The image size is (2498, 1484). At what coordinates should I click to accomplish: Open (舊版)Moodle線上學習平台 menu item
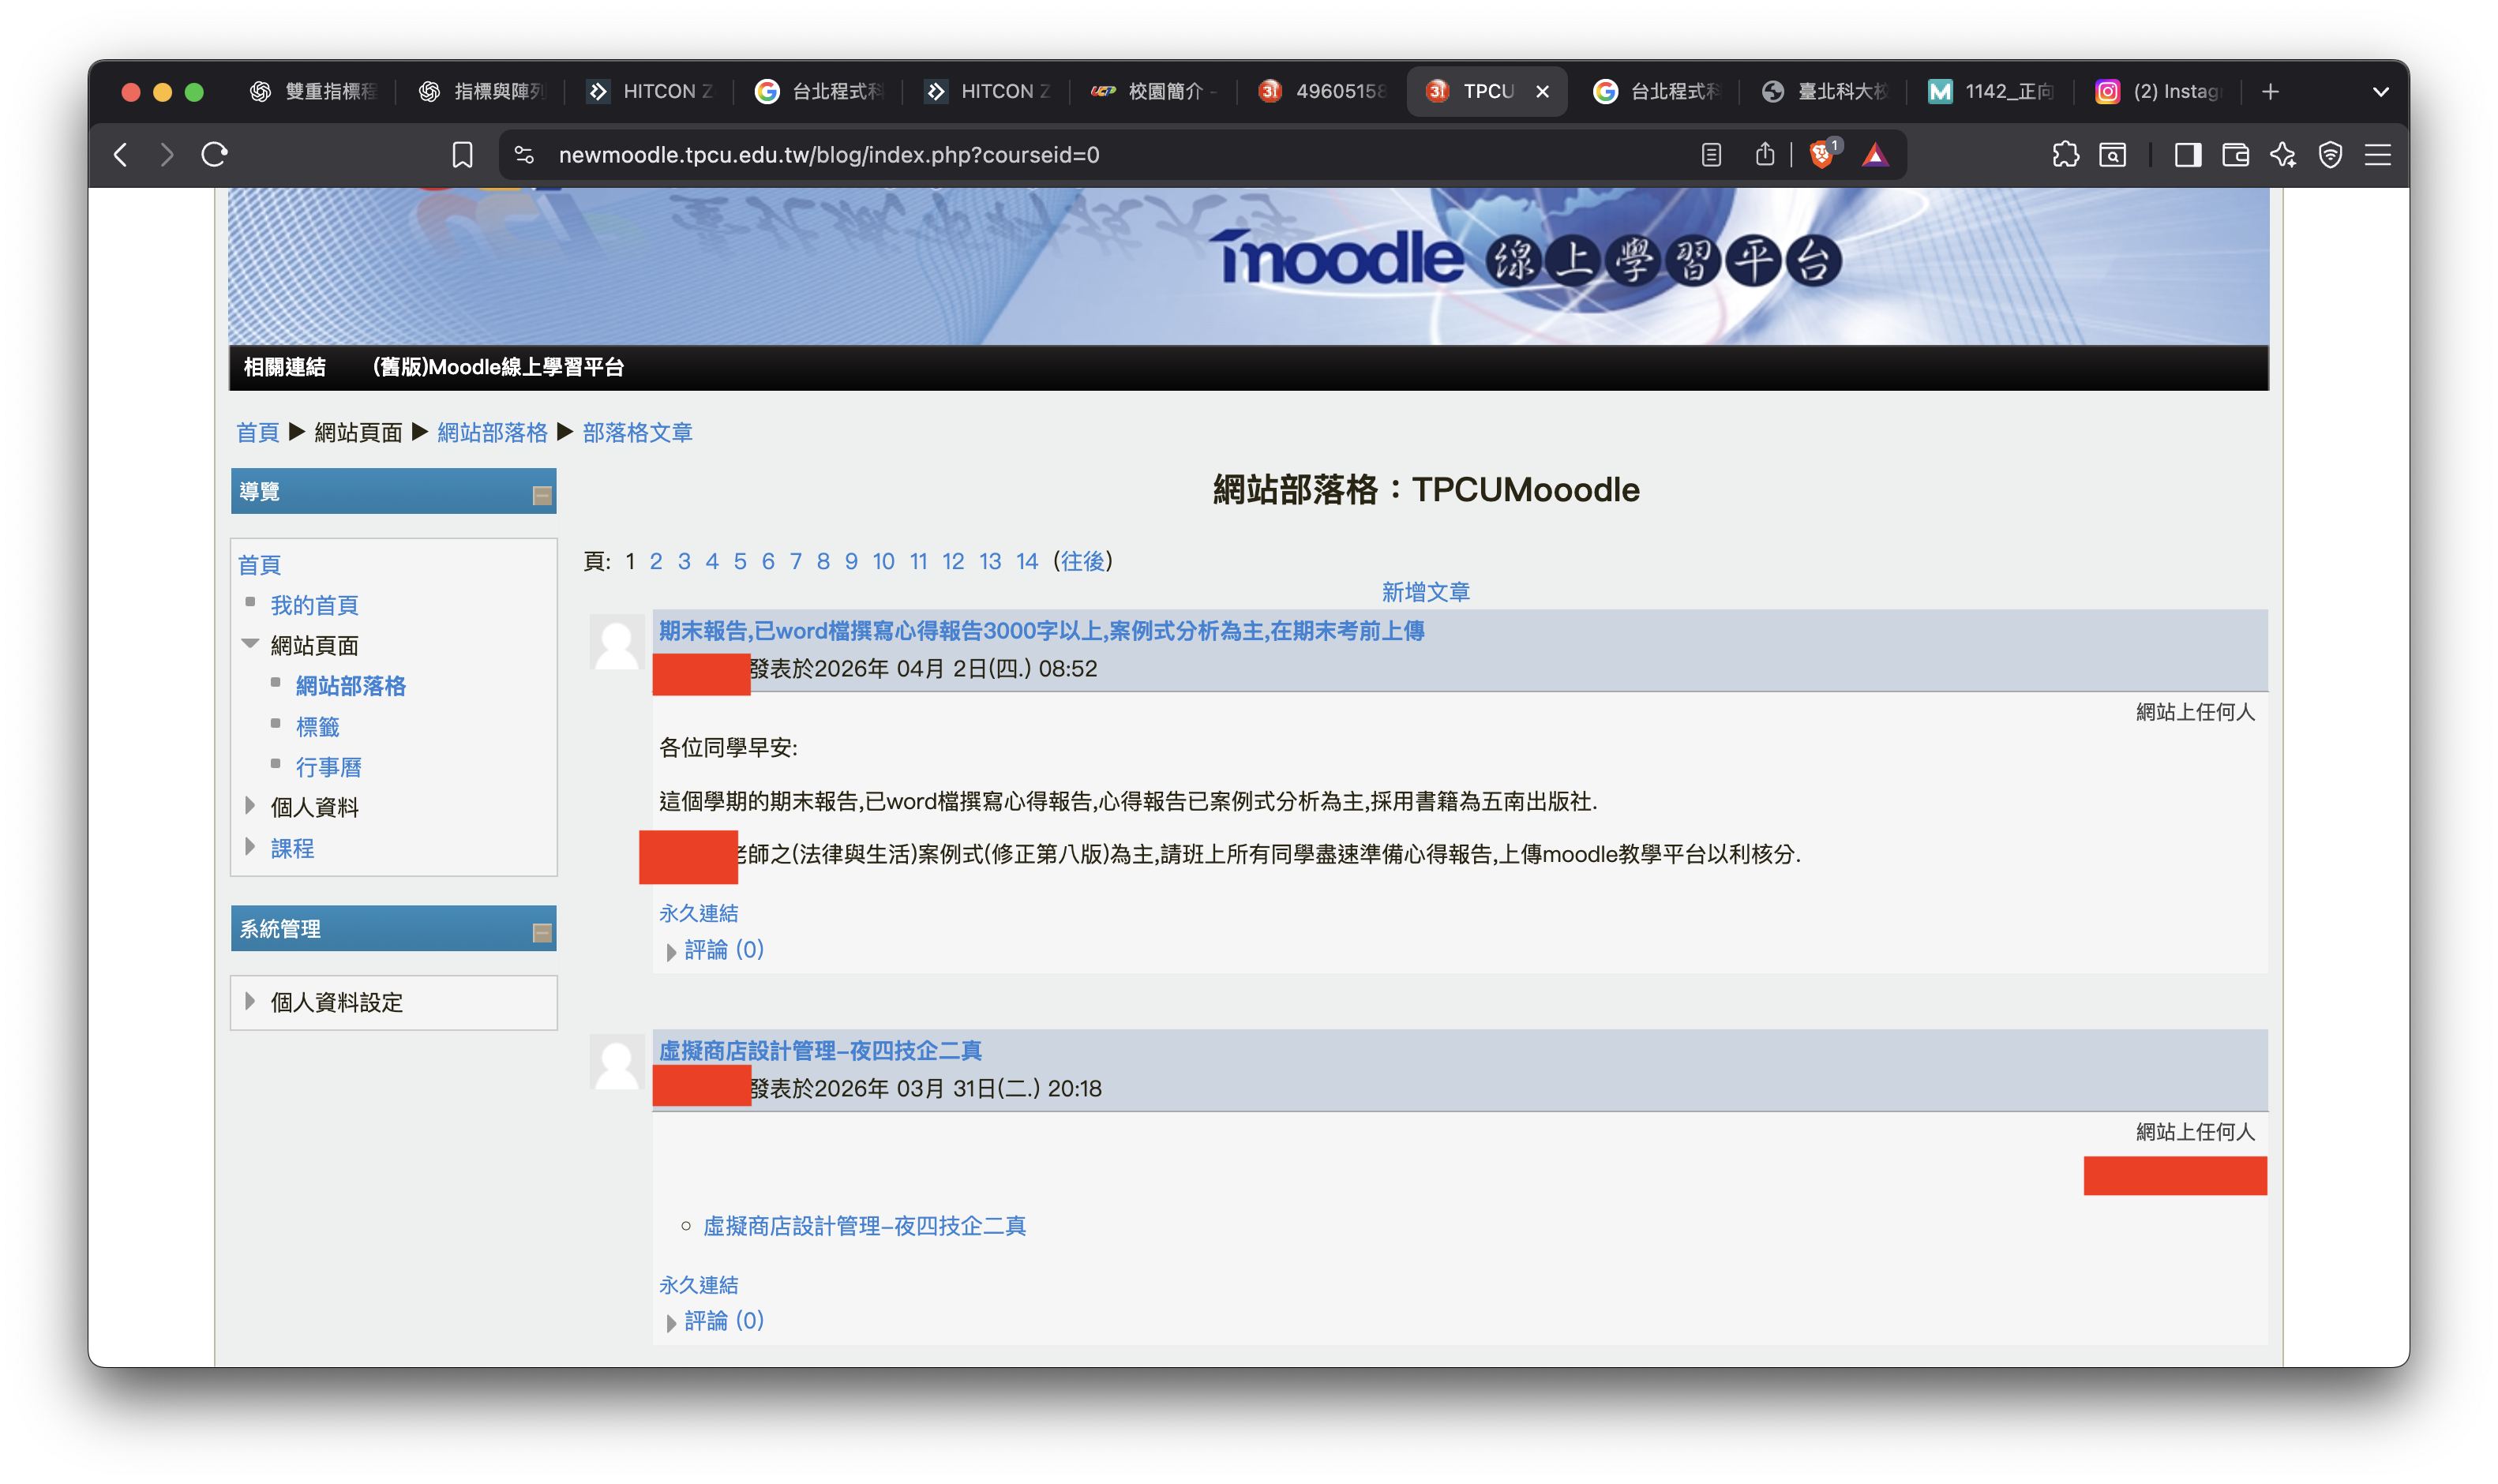coord(498,367)
